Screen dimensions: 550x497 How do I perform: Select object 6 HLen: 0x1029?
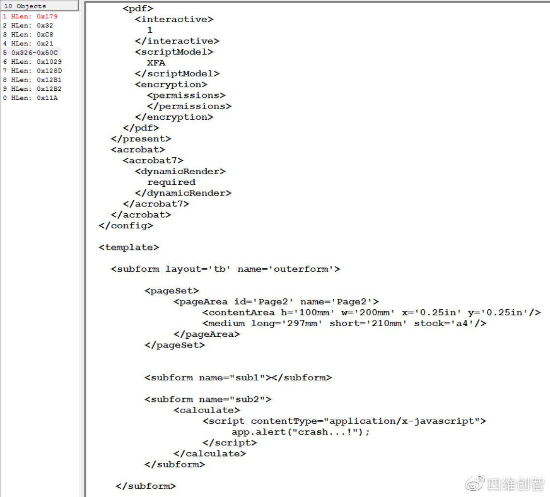point(32,62)
